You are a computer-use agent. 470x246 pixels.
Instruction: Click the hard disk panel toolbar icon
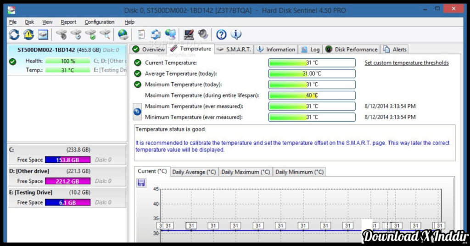[43, 34]
